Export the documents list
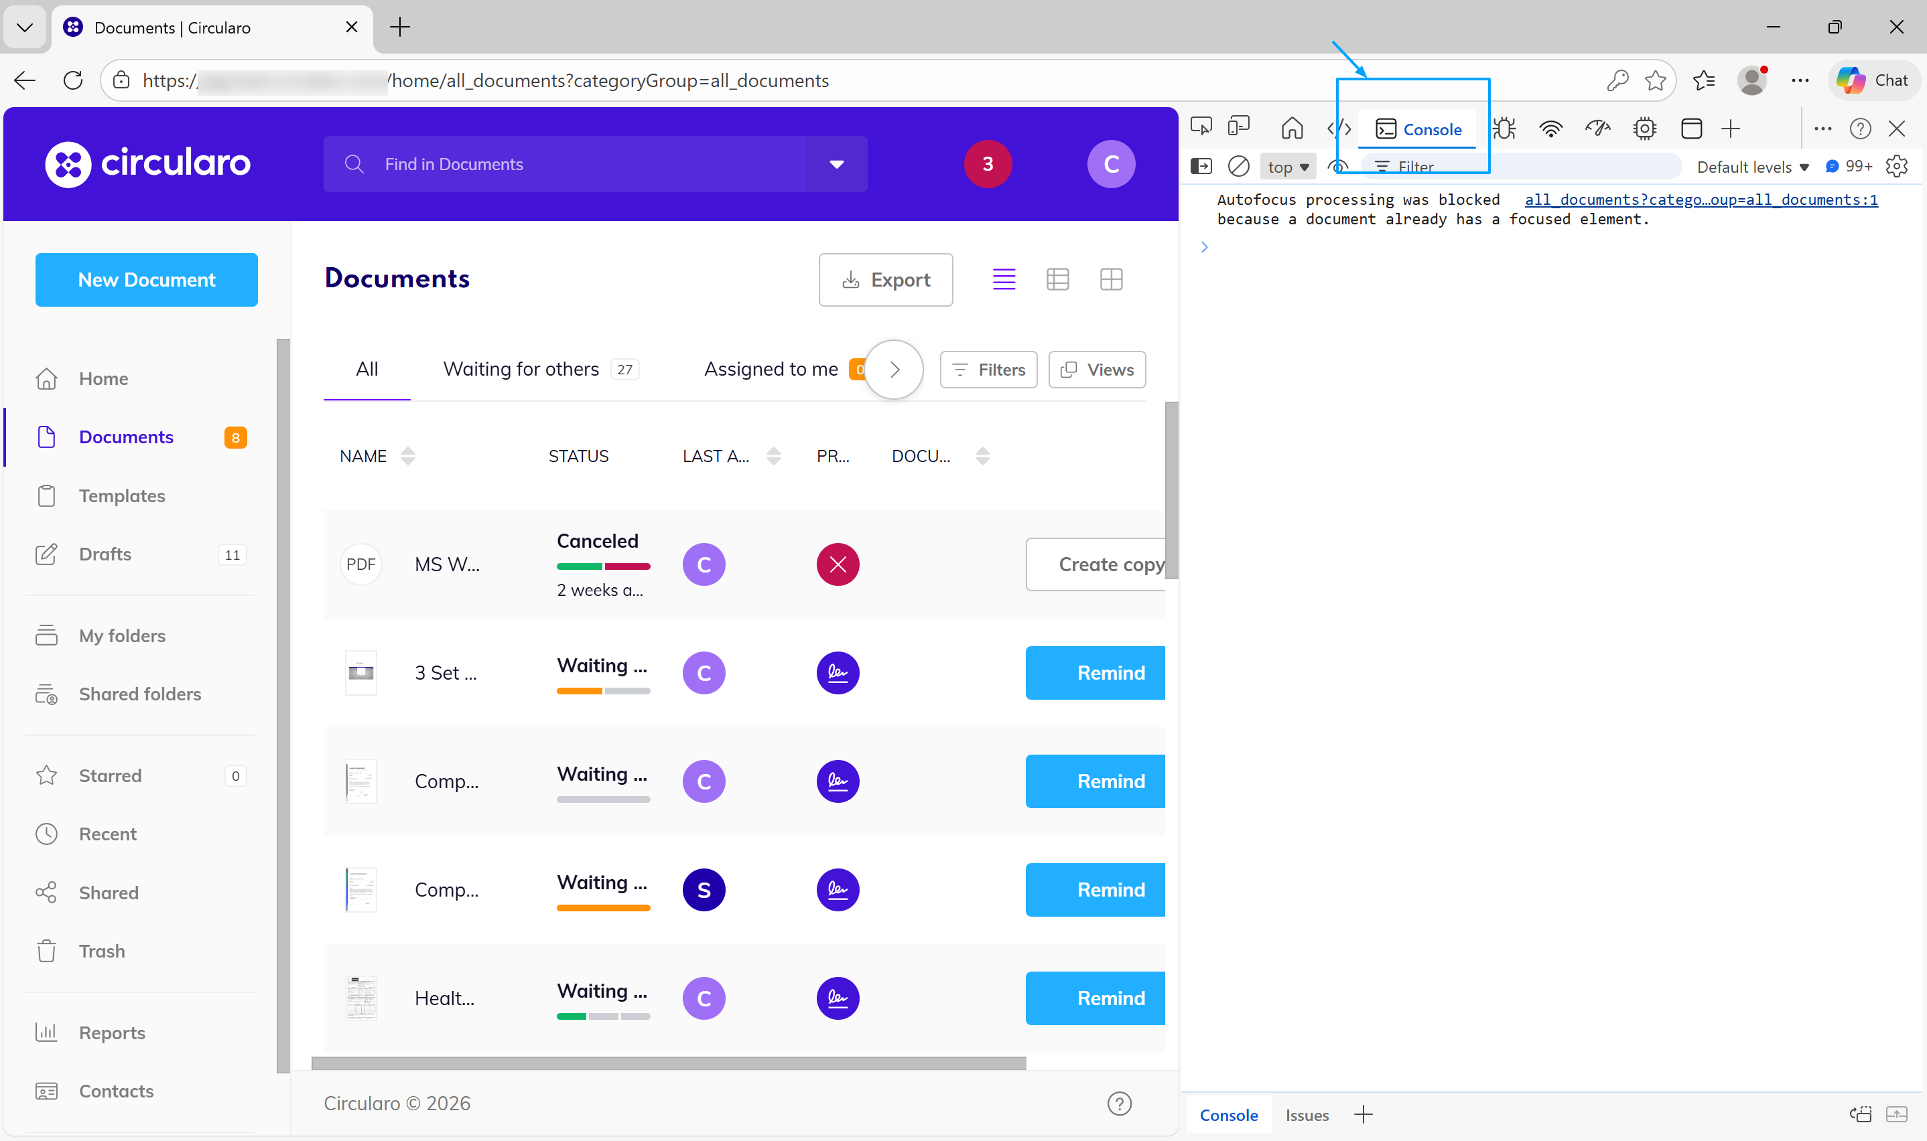The image size is (1927, 1141). click(885, 279)
